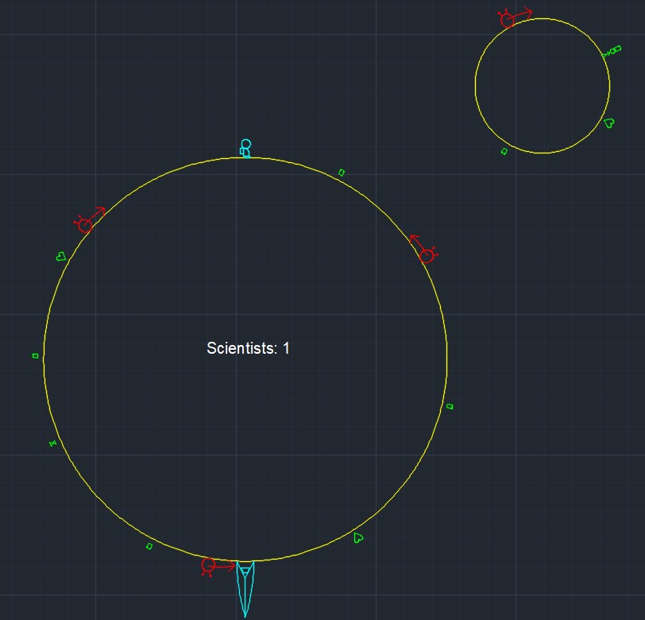This screenshot has width=645, height=620.
Task: Click the green square near the planet's bottom-left rim
Action: pos(148,547)
